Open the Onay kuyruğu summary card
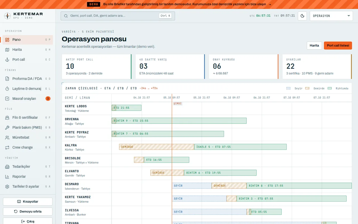The image size is (358, 224). (x=243, y=67)
